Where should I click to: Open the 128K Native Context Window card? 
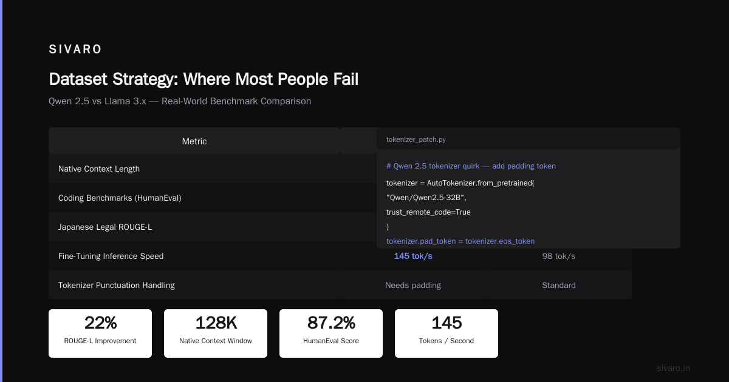tap(216, 333)
